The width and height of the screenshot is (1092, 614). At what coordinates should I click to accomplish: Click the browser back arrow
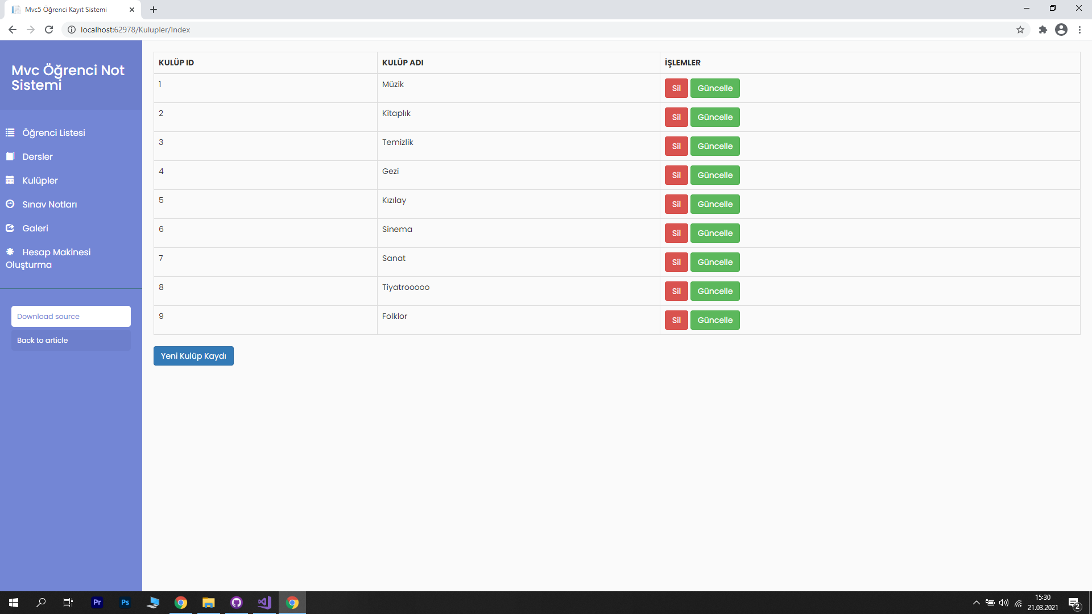point(13,30)
